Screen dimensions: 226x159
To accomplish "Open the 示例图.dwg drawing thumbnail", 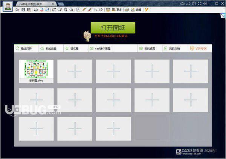I will click(36, 71).
